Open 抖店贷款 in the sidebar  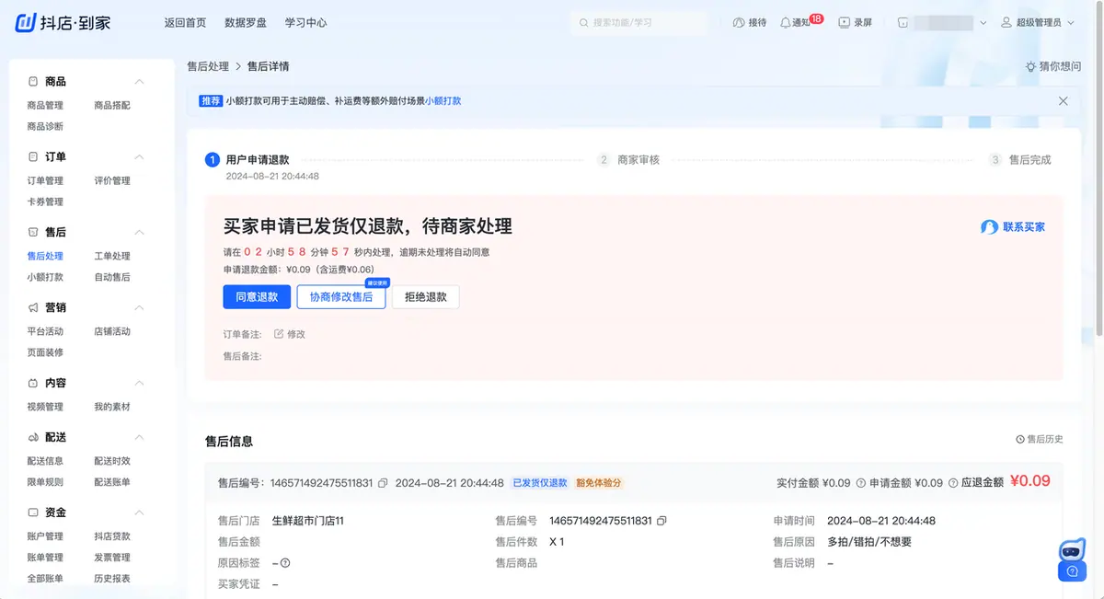point(112,536)
